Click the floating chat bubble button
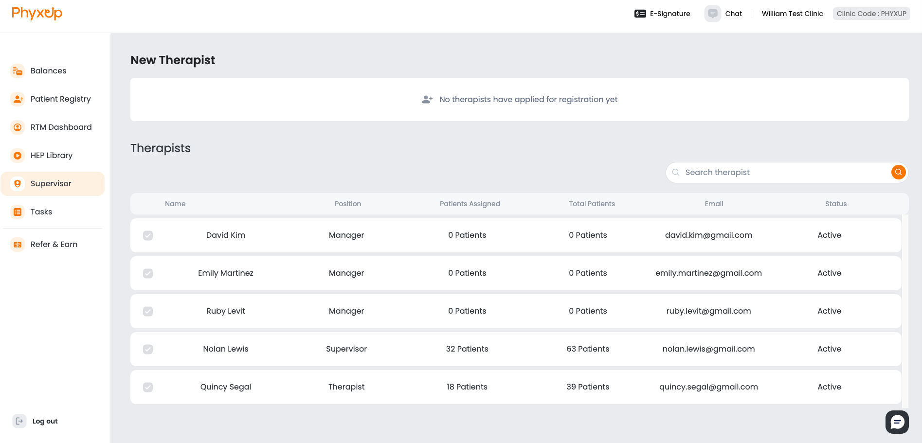This screenshot has width=922, height=443. 897,422
